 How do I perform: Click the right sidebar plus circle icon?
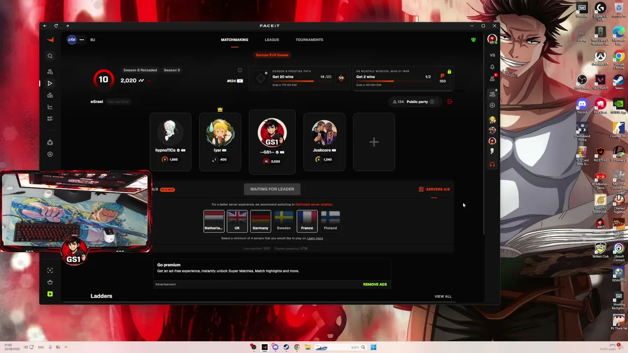[x=492, y=105]
